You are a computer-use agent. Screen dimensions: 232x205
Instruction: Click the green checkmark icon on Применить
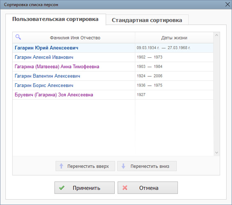tap(61, 188)
